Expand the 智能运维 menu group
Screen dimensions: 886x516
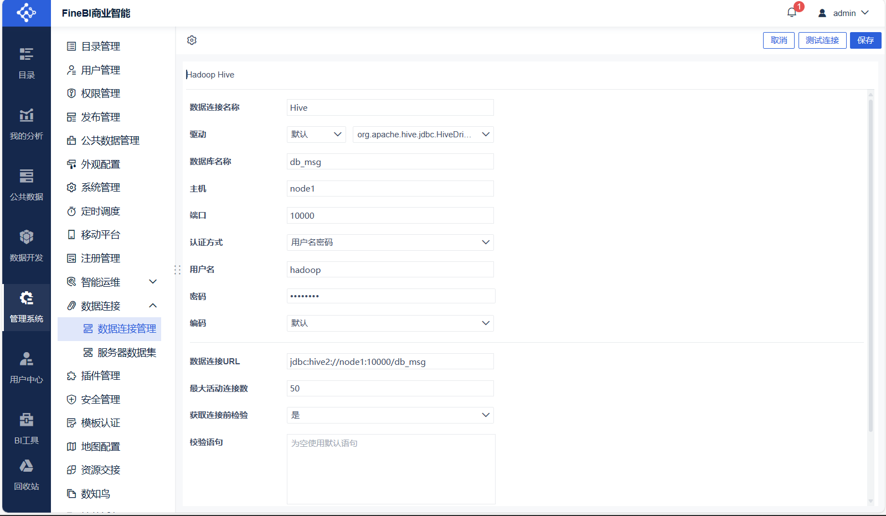(113, 282)
